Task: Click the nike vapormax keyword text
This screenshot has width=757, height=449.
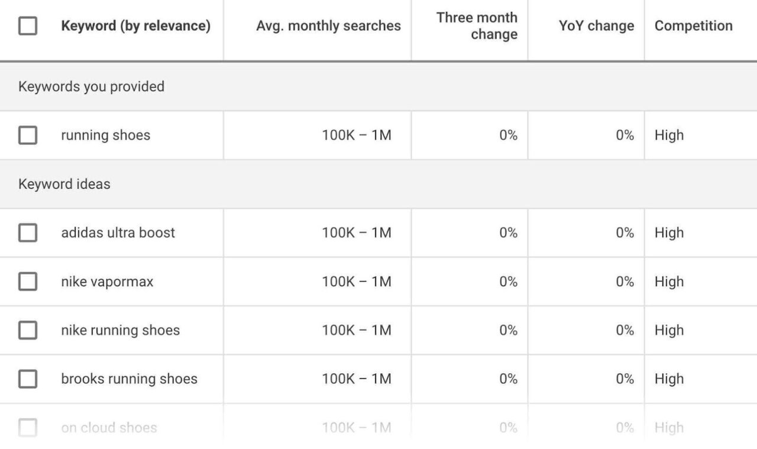Action: point(107,282)
